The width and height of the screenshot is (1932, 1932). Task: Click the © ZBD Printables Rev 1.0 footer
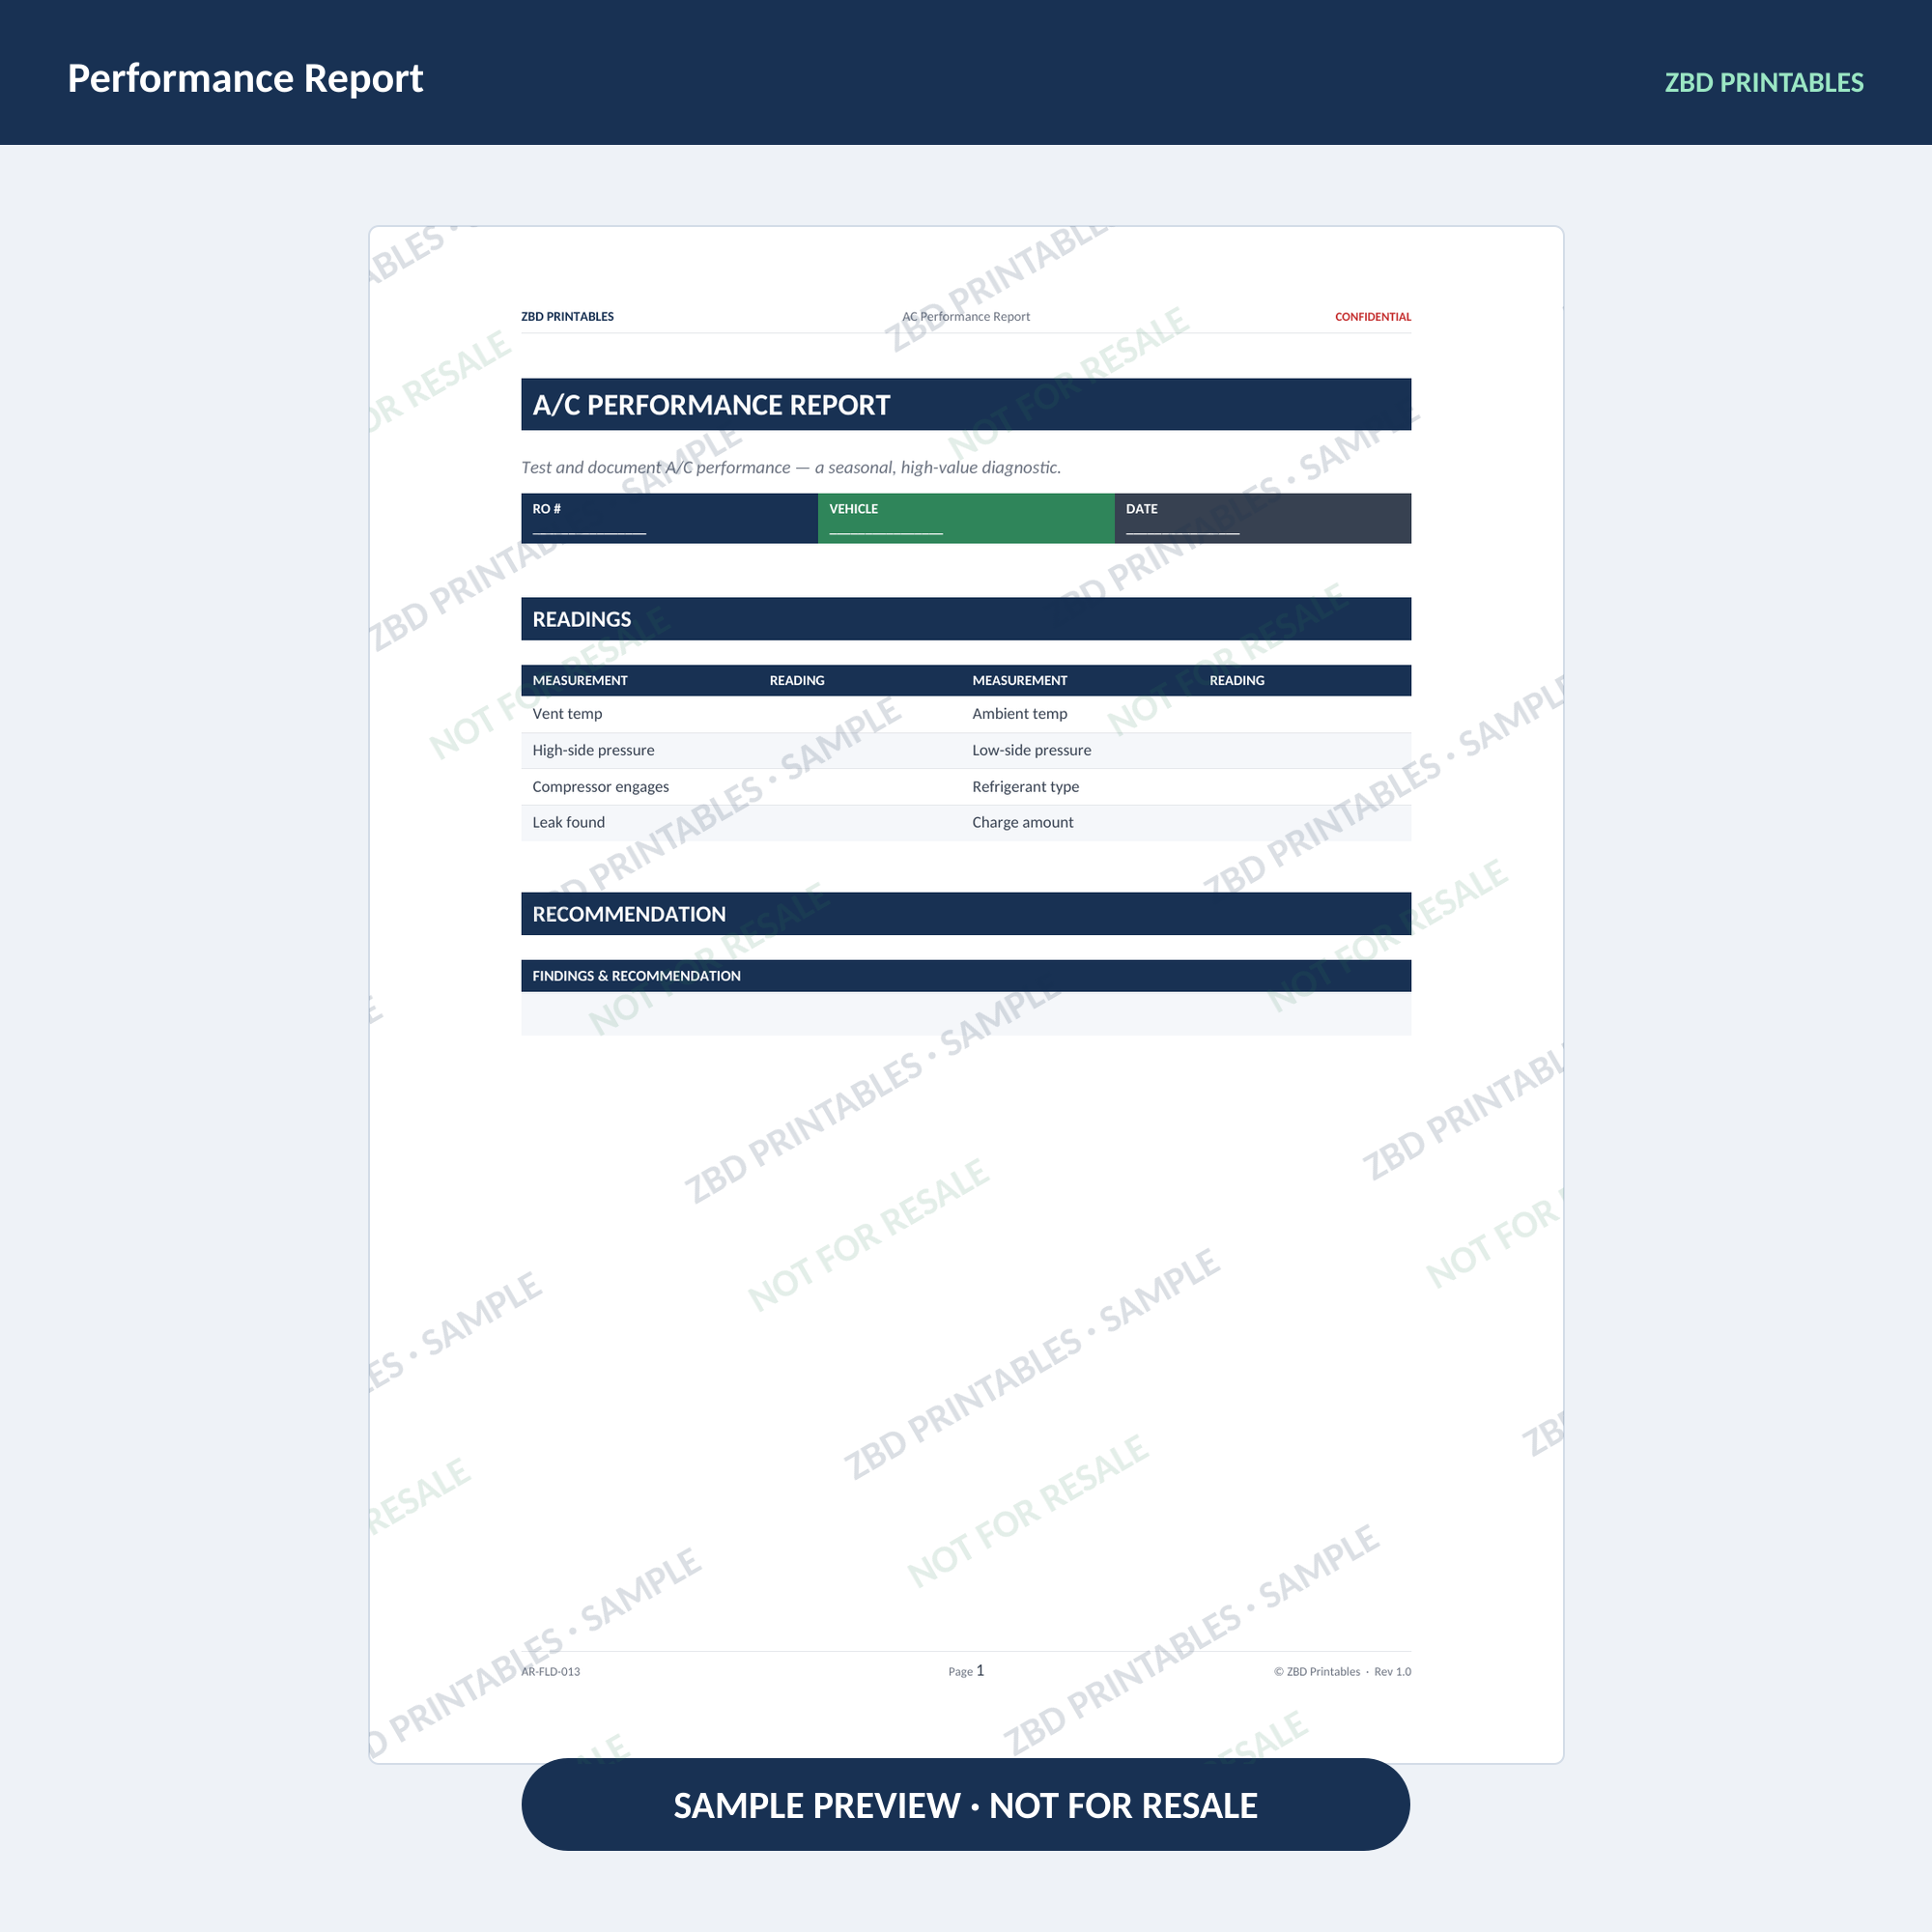[x=1342, y=1671]
